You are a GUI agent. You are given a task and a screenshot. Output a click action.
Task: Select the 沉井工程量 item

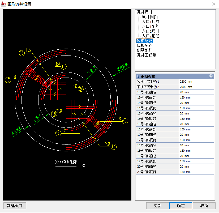click(x=147, y=55)
